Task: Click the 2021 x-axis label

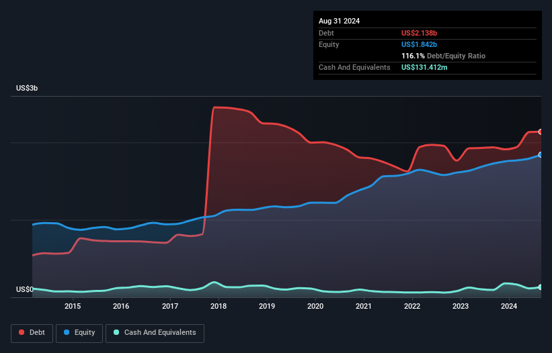Action: tap(364, 306)
